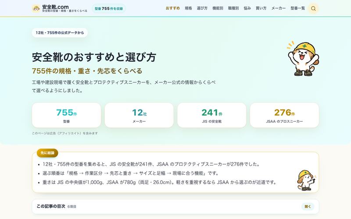Click the 241件 JIS の安全靴 card
Viewport: 351px width, 219px height.
pyautogui.click(x=212, y=115)
